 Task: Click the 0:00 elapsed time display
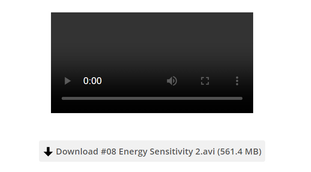[x=93, y=81]
